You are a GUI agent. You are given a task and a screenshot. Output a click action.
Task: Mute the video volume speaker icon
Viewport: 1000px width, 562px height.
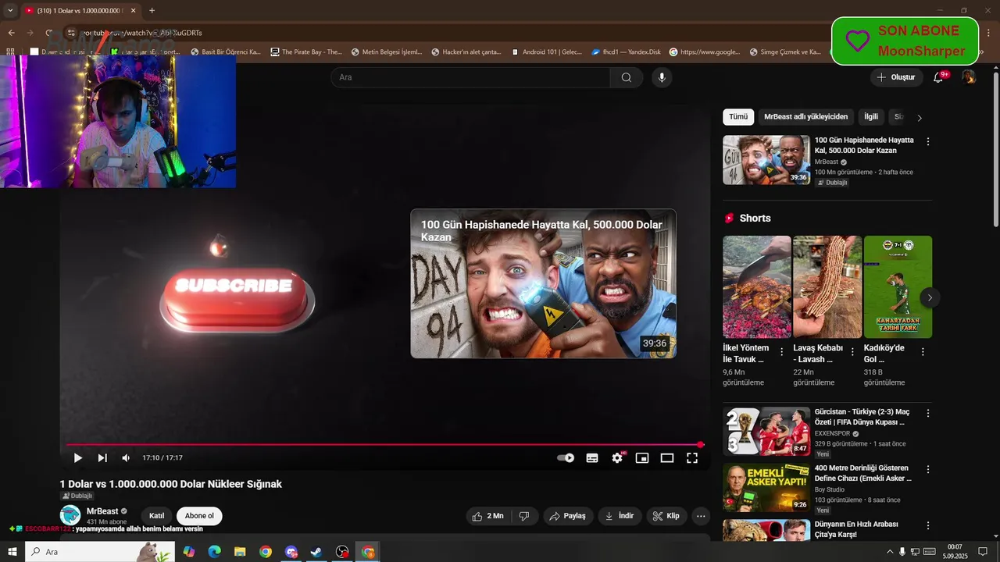click(x=126, y=458)
